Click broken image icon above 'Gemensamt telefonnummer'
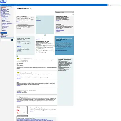Screen dimensions: 121x121 [x=17, y=56]
